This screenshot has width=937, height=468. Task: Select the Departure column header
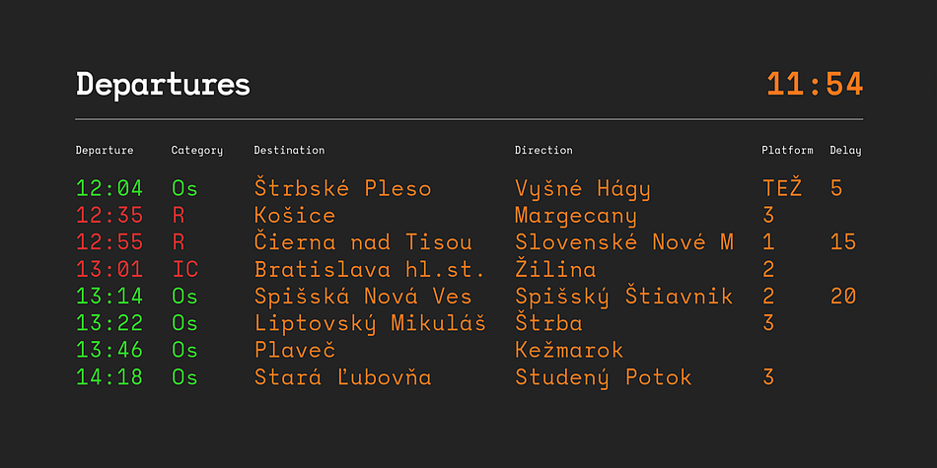[105, 151]
